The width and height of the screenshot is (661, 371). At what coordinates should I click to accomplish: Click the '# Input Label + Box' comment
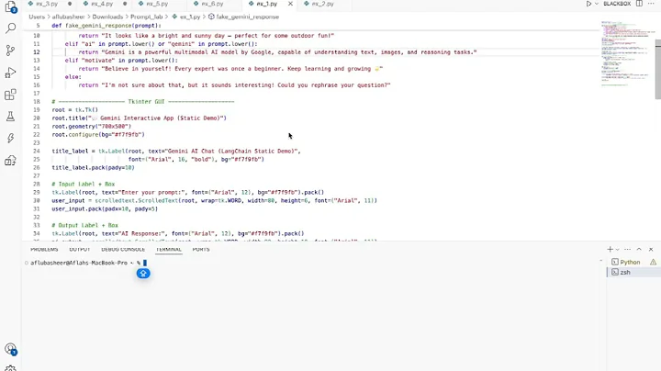point(84,184)
